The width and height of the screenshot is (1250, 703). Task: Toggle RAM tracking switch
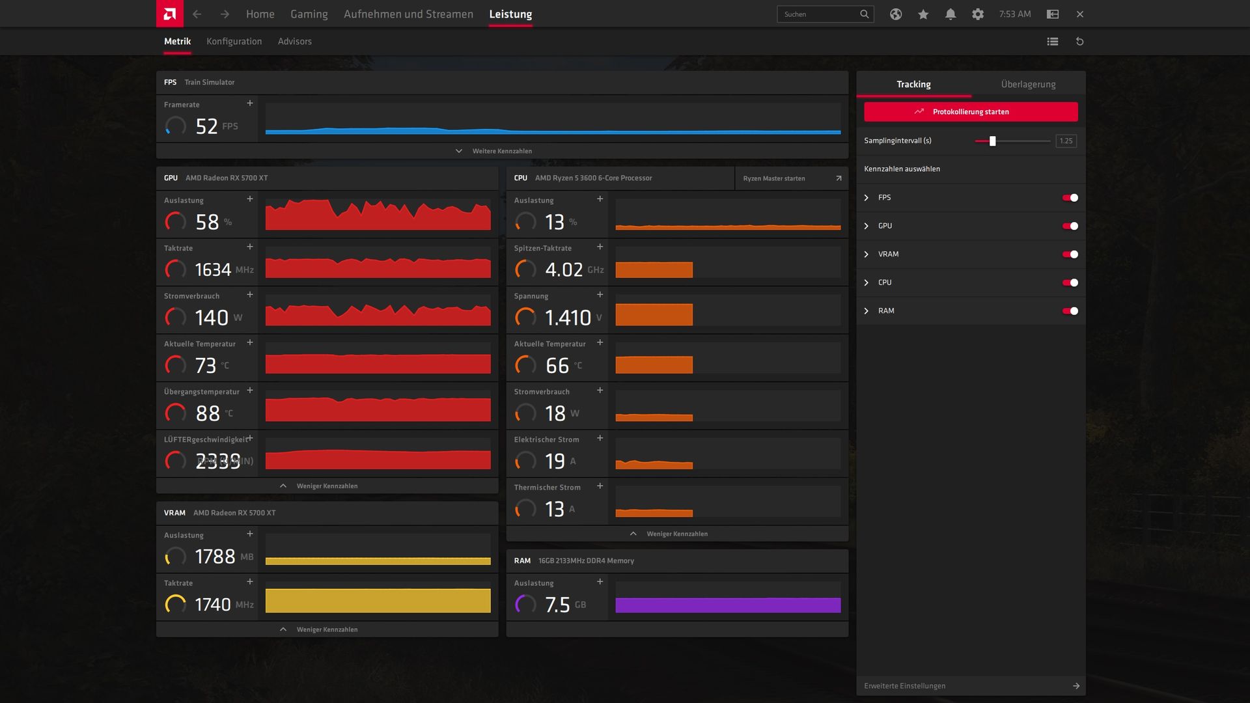pos(1070,311)
